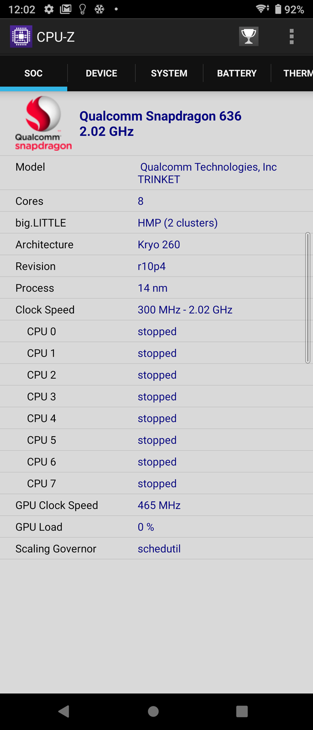Screen dimensions: 313x730
Task: Select the GPU Clock Speed row
Action: coord(156,505)
